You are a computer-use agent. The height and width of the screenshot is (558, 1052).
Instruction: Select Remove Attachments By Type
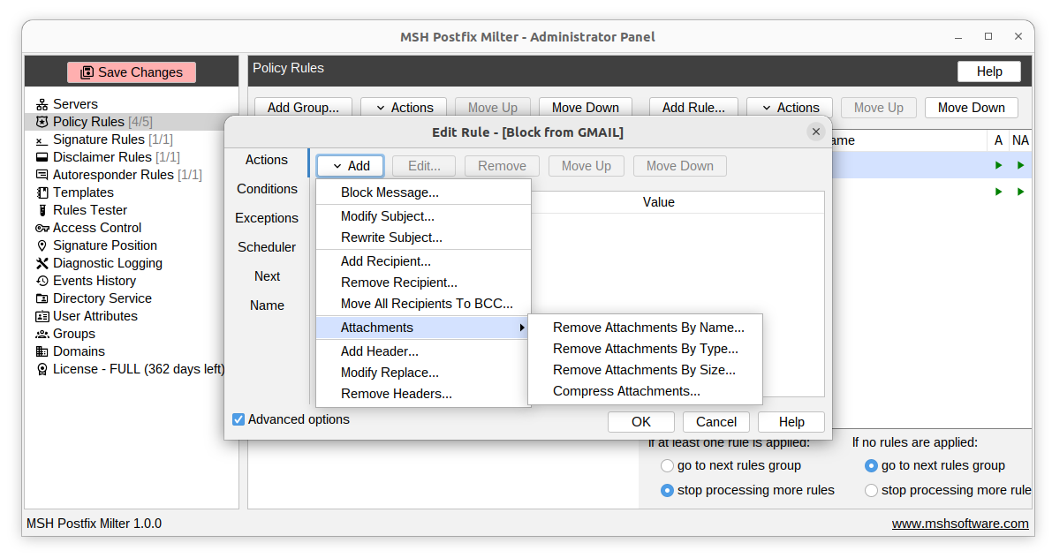tap(646, 349)
